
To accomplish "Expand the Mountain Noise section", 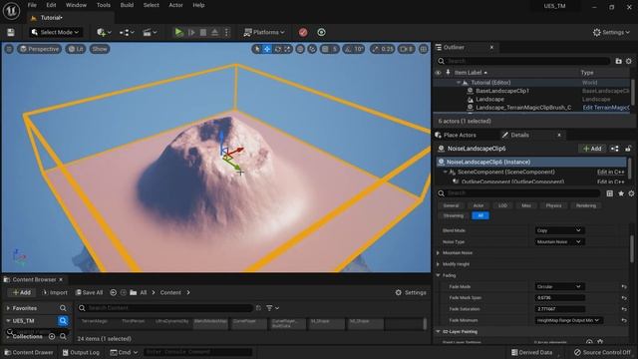I will point(439,252).
